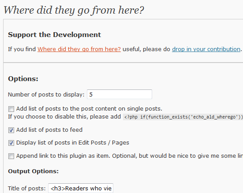Click the 'Edit Posts / Pages' label text
Viewport: 243px width, 193px height.
pyautogui.click(x=104, y=143)
